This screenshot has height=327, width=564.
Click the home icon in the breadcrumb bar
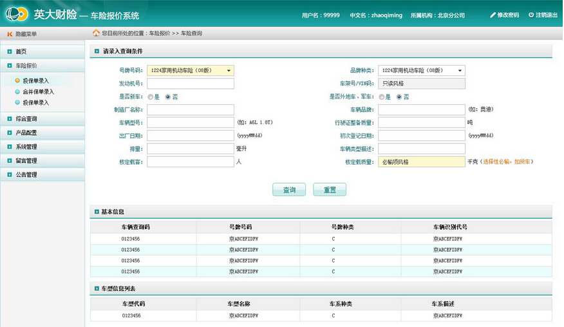pos(96,33)
